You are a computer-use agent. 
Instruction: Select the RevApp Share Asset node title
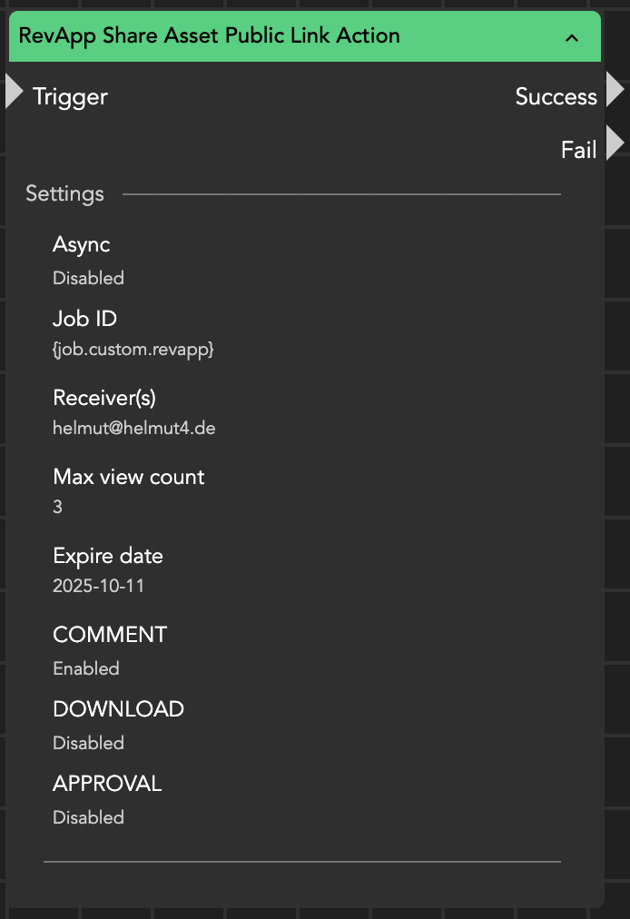pyautogui.click(x=210, y=36)
